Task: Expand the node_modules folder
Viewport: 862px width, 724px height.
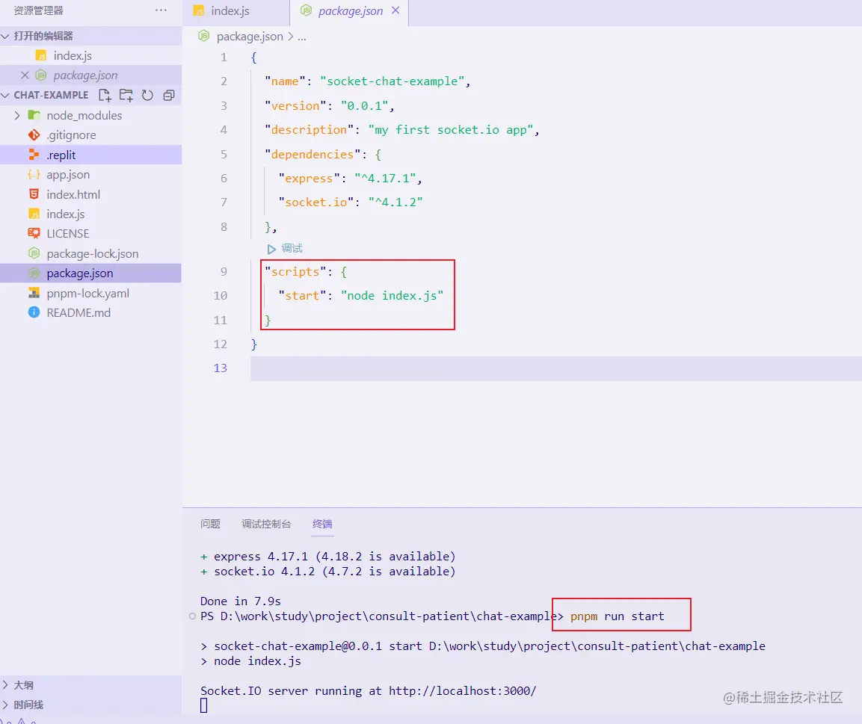Action: pos(17,115)
